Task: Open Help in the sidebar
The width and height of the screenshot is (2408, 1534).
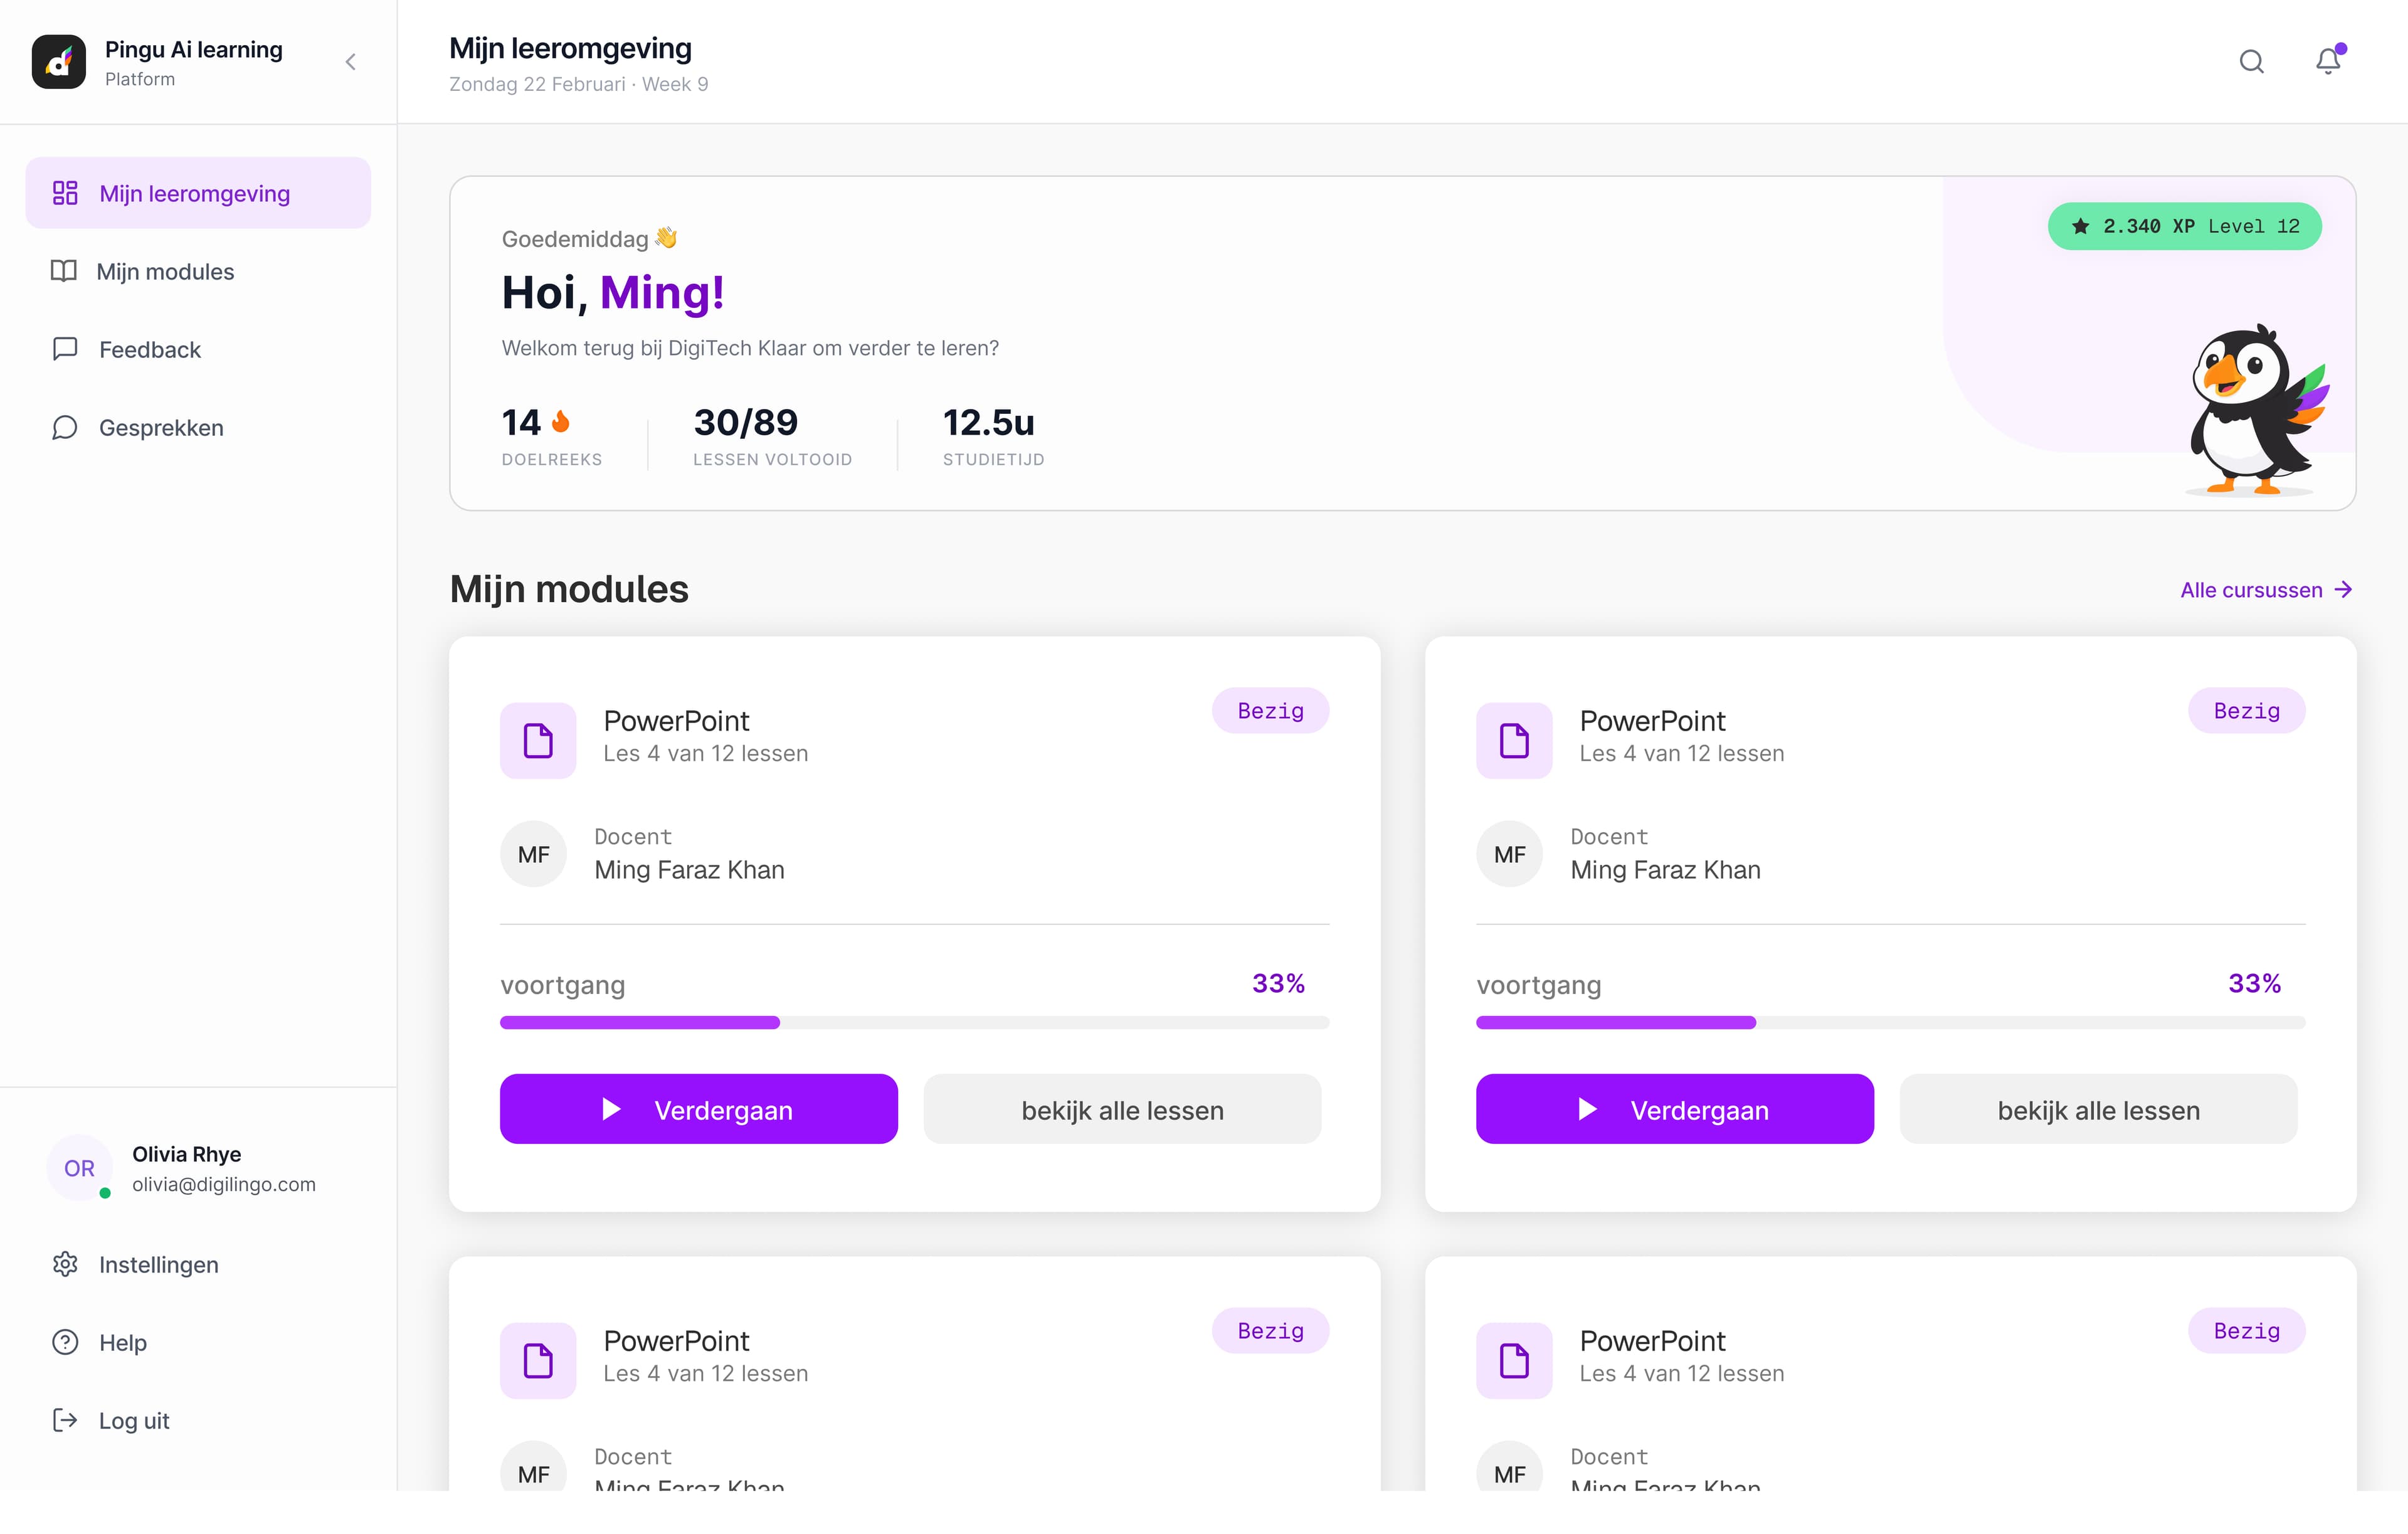Action: 198,1342
